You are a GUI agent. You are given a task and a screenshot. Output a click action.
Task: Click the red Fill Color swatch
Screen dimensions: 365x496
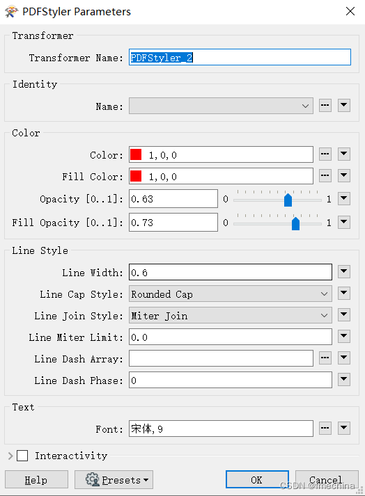click(136, 176)
